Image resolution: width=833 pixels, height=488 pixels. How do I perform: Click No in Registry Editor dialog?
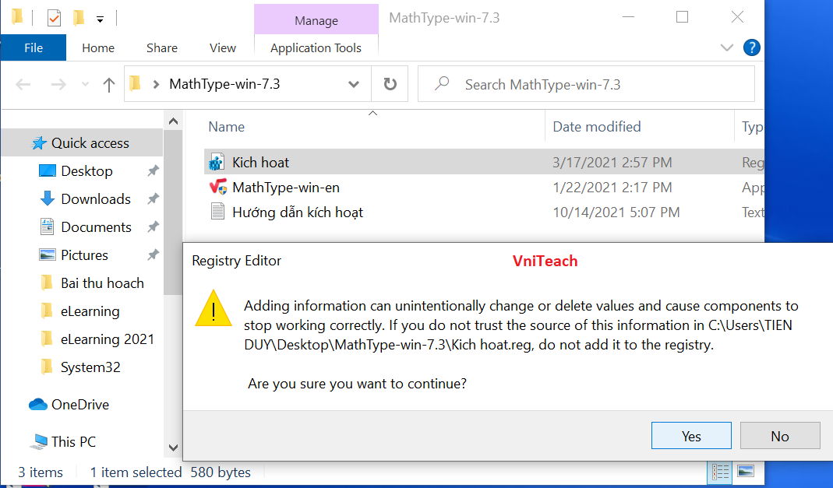(x=780, y=436)
